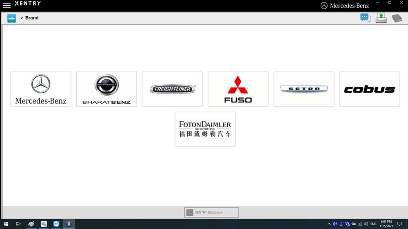Maximize the XENTRY window
Viewport: 408px width, 229px height.
click(x=390, y=2)
